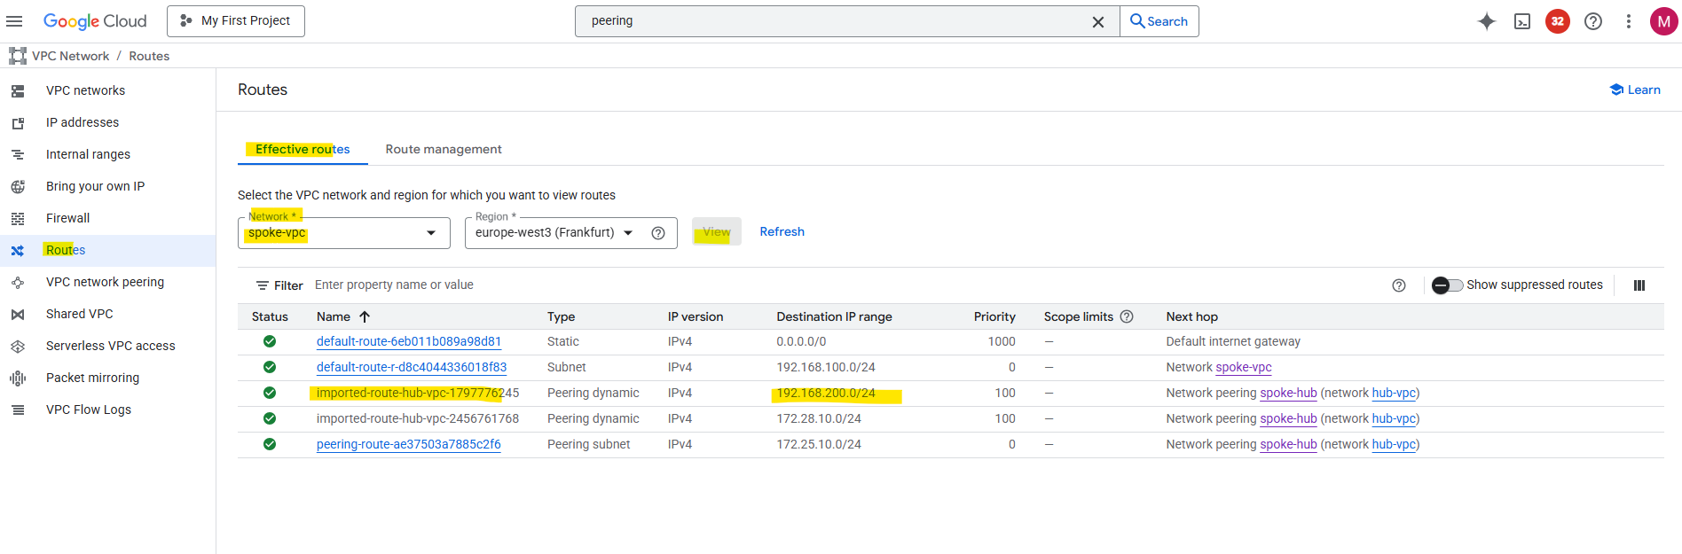The image size is (1682, 554).
Task: Open column display options icon
Action: 1639,285
